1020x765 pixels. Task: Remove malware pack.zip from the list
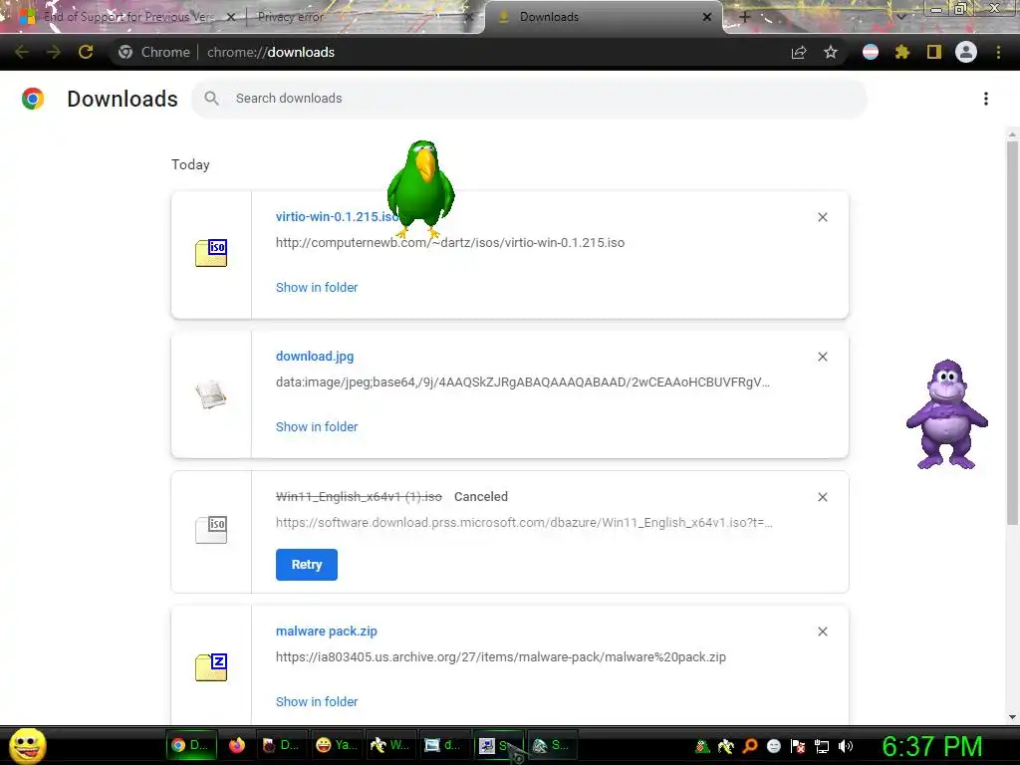[823, 632]
